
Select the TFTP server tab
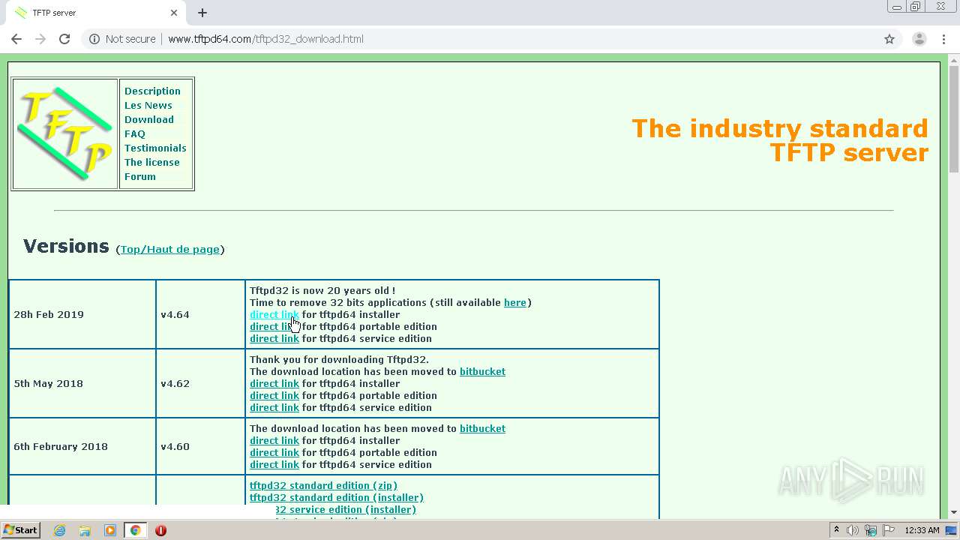click(x=95, y=13)
